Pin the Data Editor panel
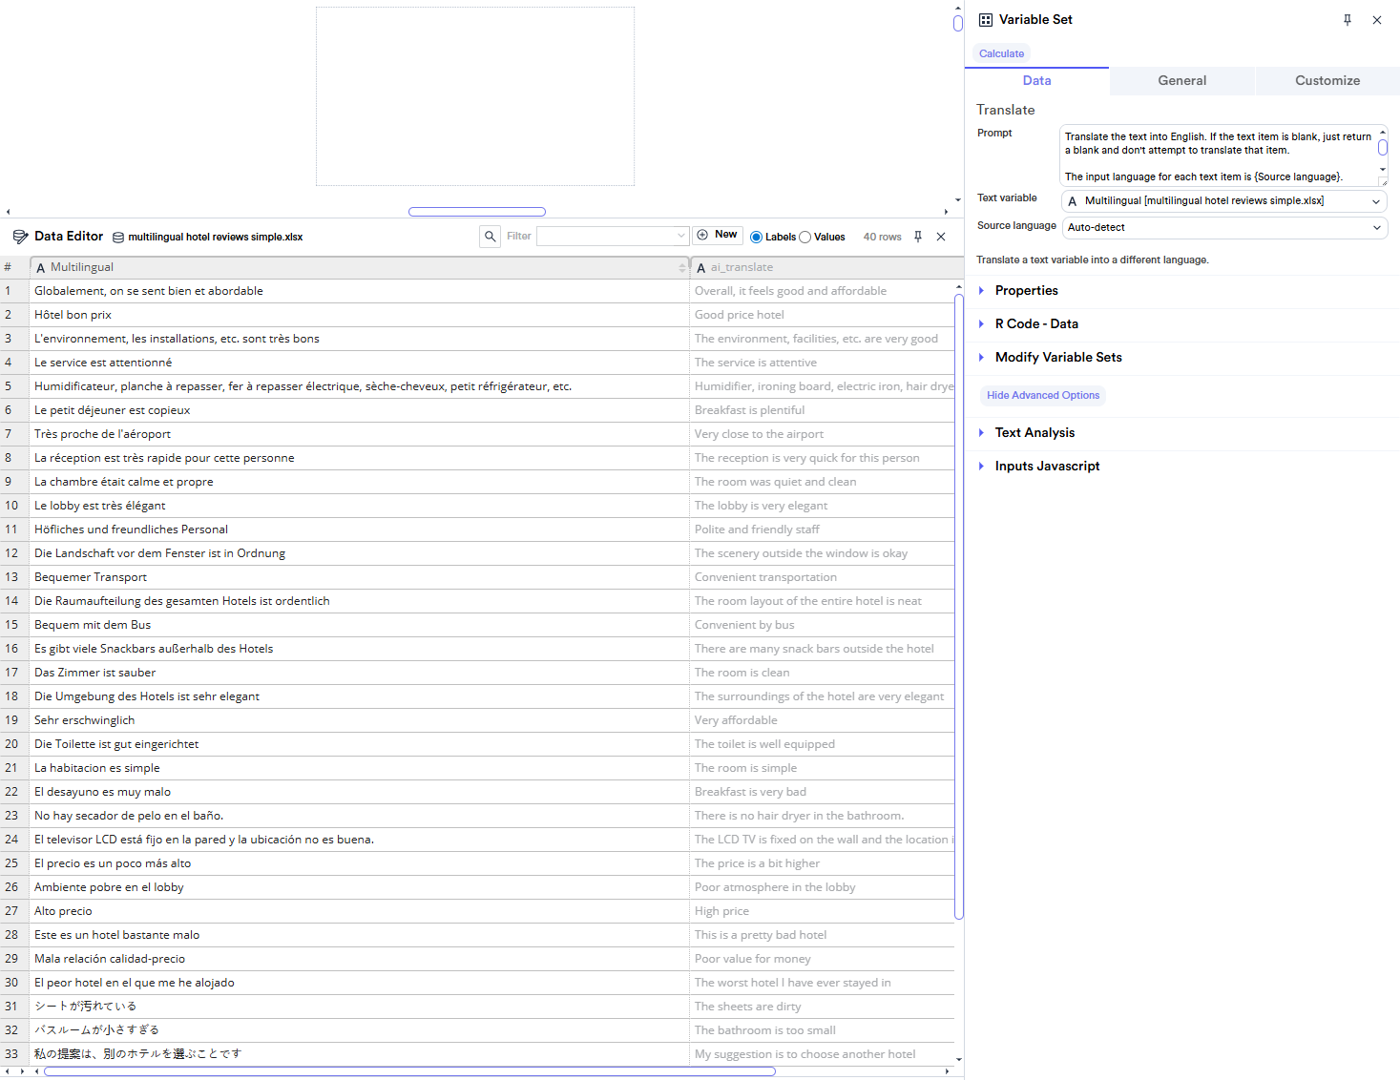The width and height of the screenshot is (1400, 1080). point(917,236)
